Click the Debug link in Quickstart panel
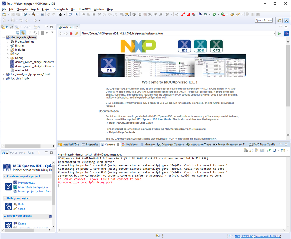This screenshot has width=291, height=239. coord(22,224)
